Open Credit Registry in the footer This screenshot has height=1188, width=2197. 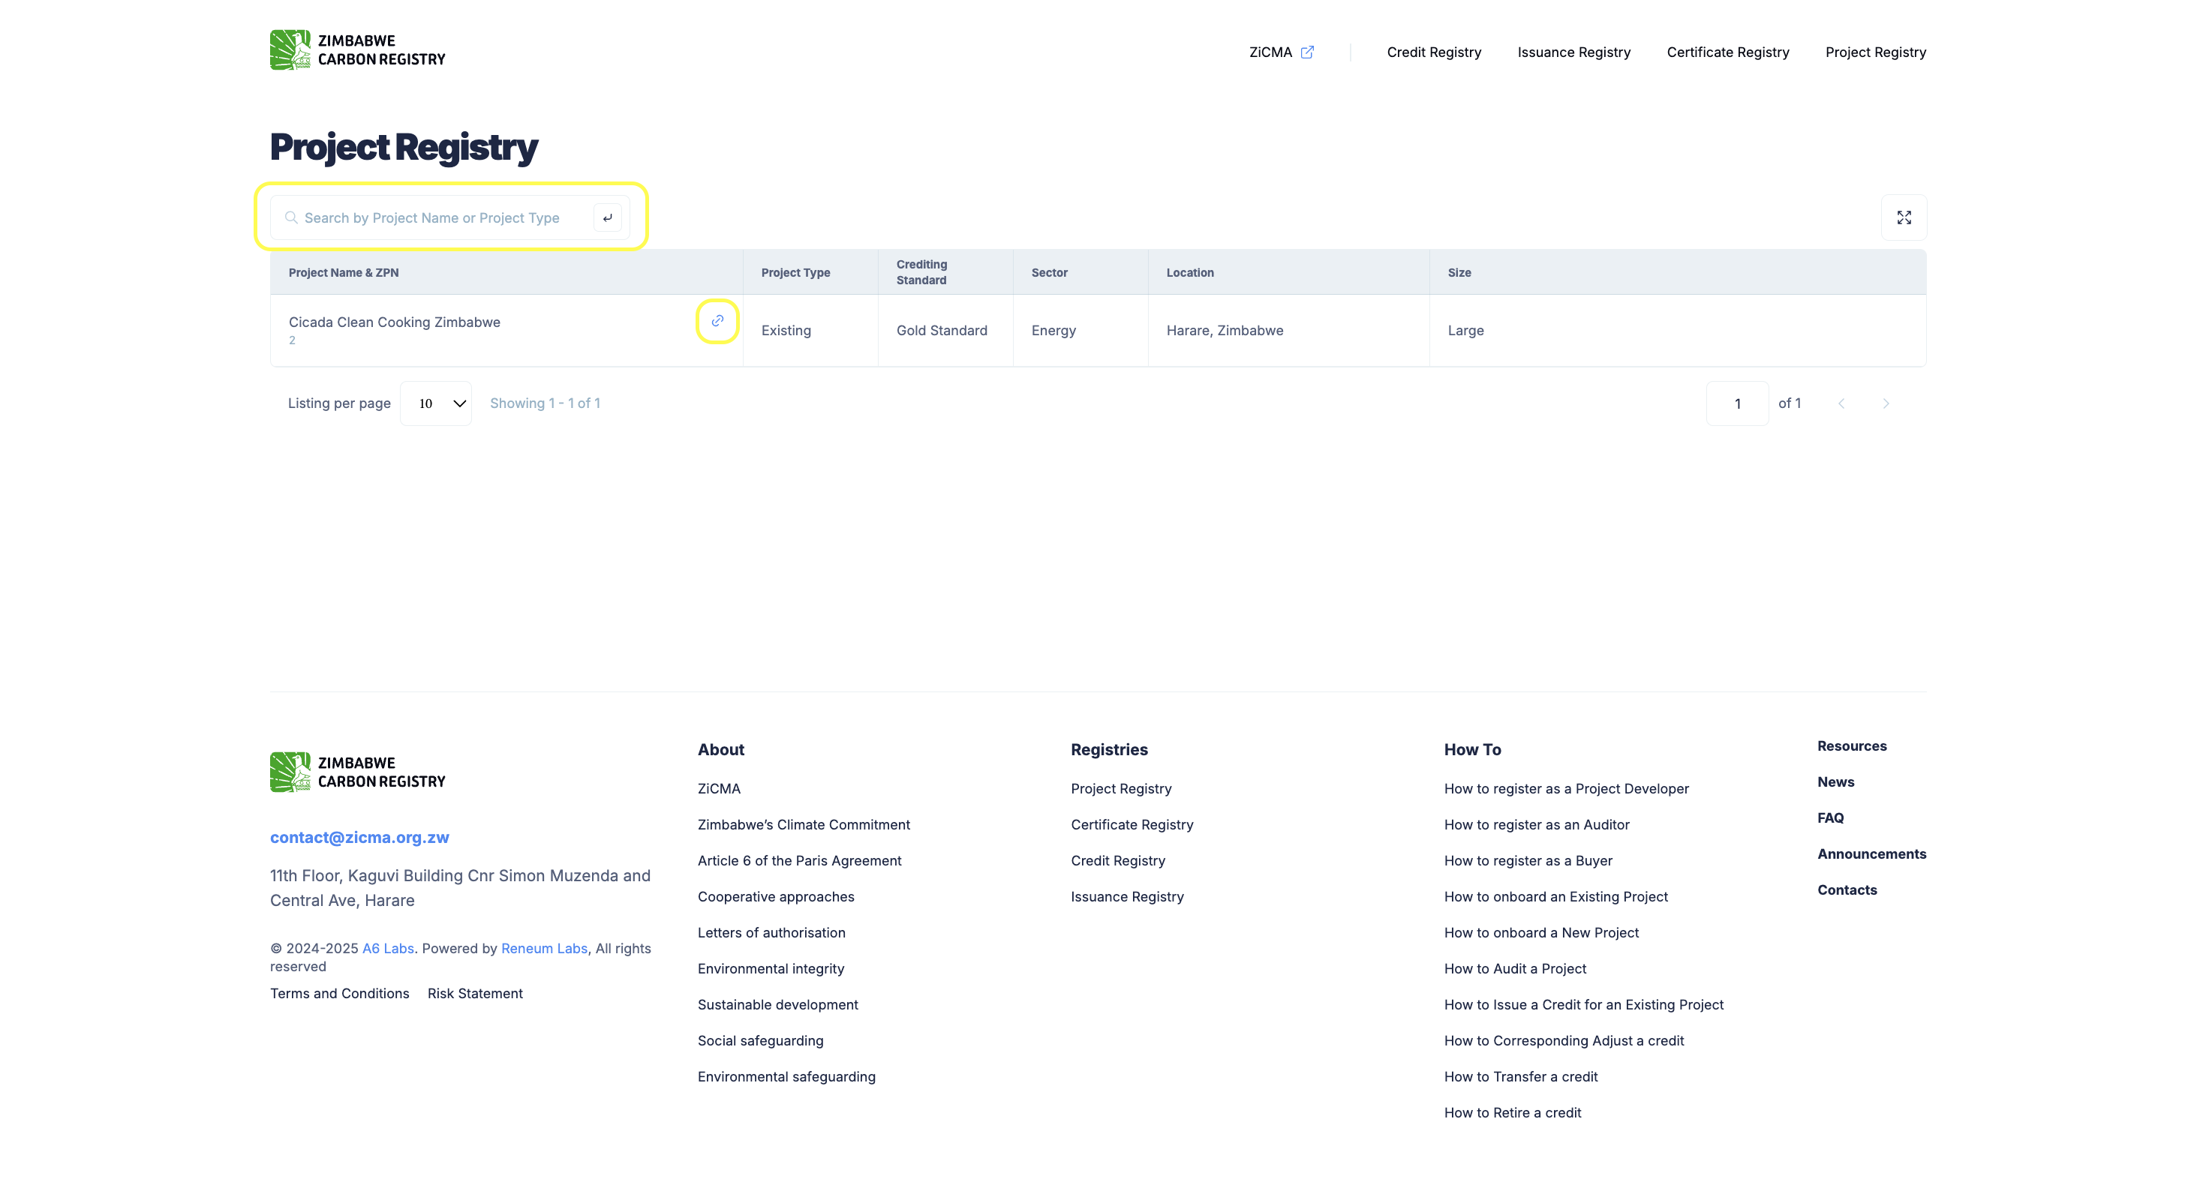[1118, 861]
